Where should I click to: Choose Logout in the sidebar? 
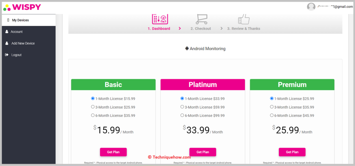click(28, 55)
